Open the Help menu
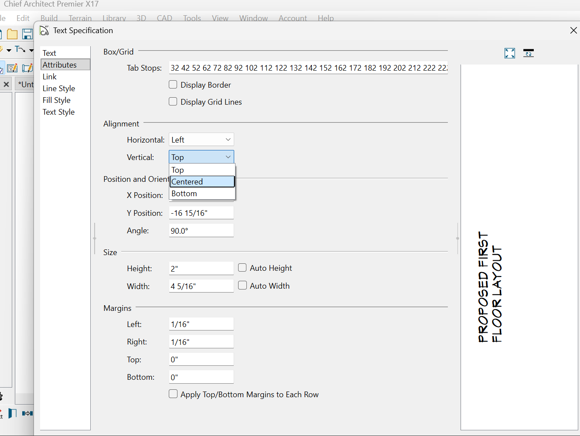Image resolution: width=580 pixels, height=436 pixels. (326, 18)
